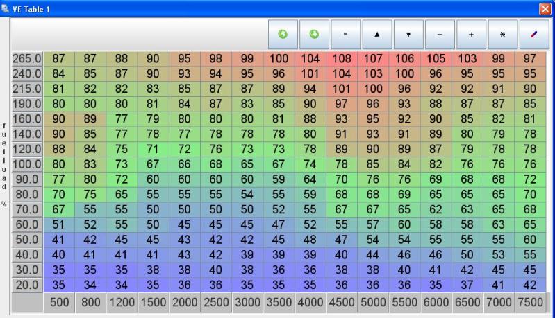
Task: Select cell 51 at 60.0 load, 500 RPM
Action: point(59,225)
